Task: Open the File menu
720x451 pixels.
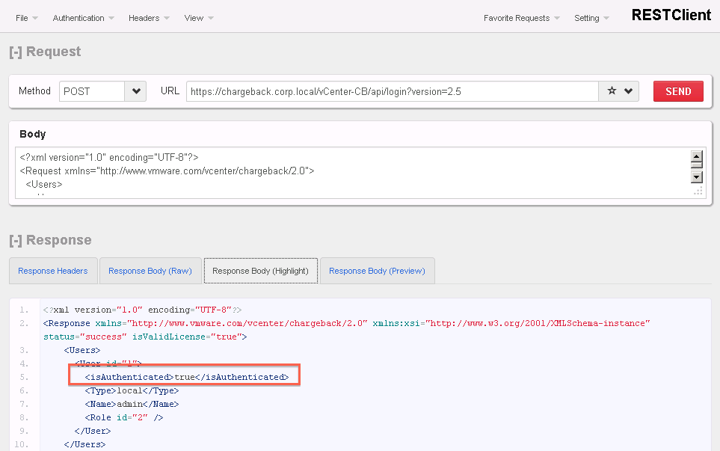Action: (26, 18)
